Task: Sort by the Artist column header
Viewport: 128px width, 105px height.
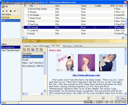Action: pyautogui.click(x=68, y=6)
